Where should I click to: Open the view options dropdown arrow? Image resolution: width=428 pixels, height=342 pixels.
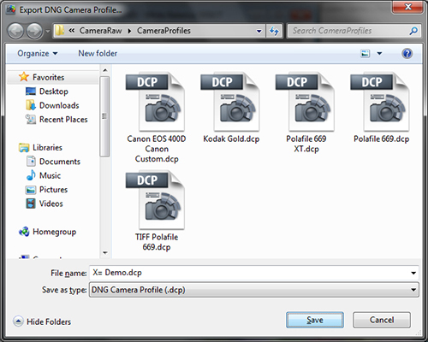pyautogui.click(x=379, y=53)
